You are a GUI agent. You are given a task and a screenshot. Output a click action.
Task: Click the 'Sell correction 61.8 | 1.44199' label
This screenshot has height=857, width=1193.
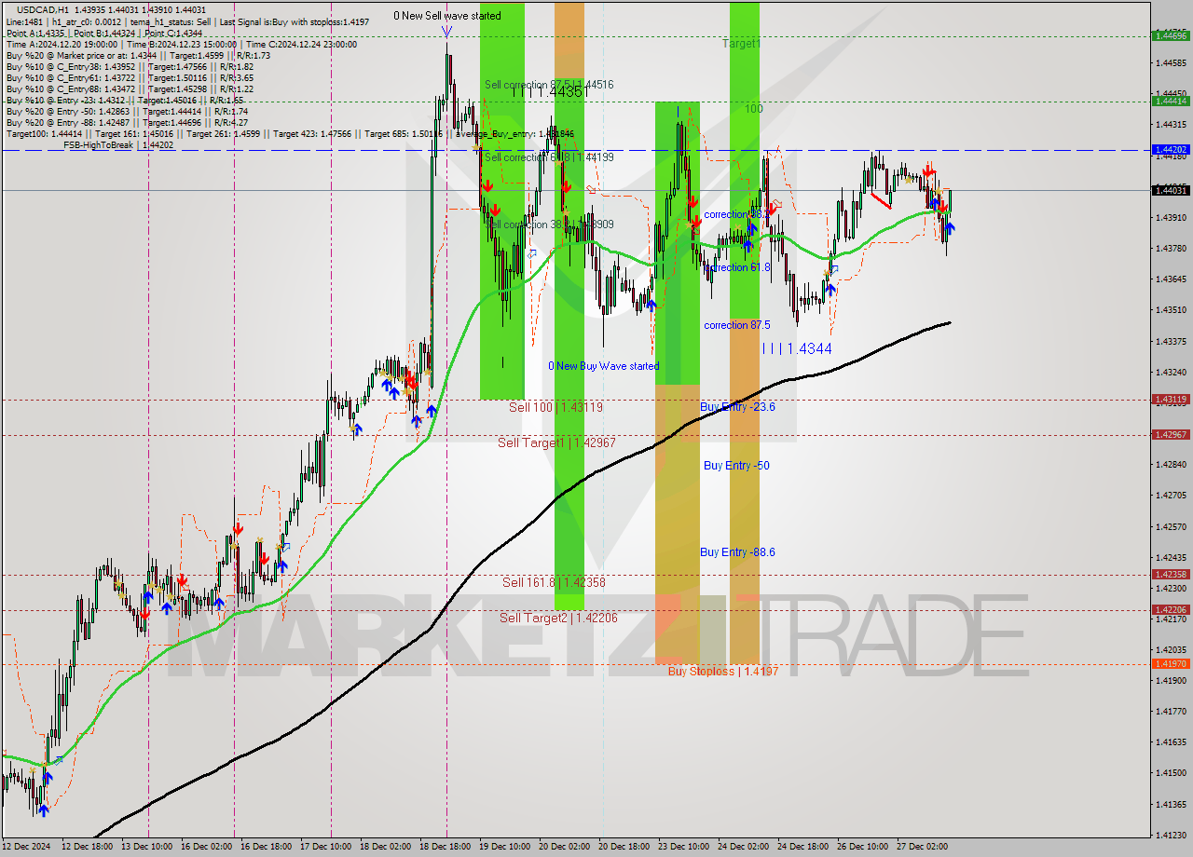[x=549, y=157]
